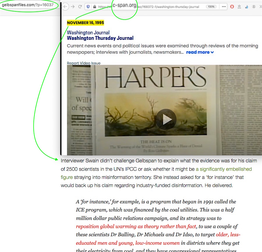Click the padlock site security icon
Viewport: 262px width, 252px height.
click(94, 7)
